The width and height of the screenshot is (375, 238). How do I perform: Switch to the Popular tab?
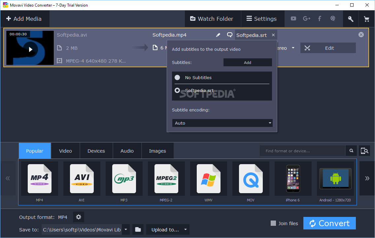[x=35, y=151]
